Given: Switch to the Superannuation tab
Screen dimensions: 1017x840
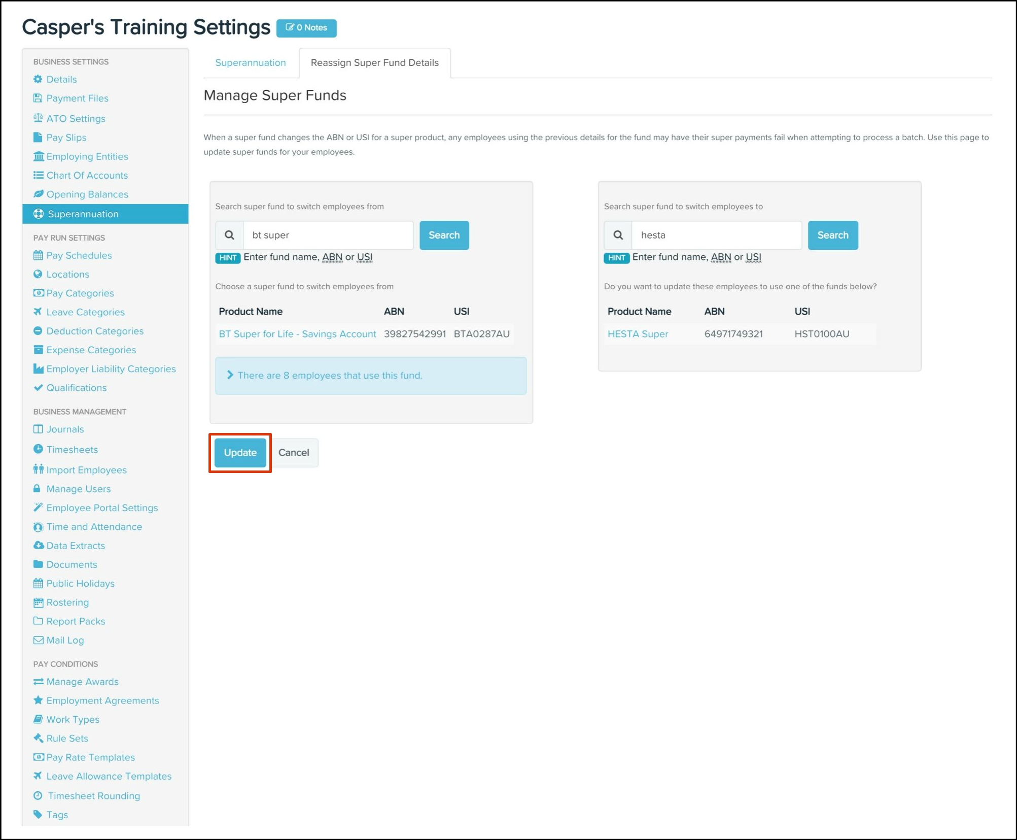Looking at the screenshot, I should coord(250,62).
